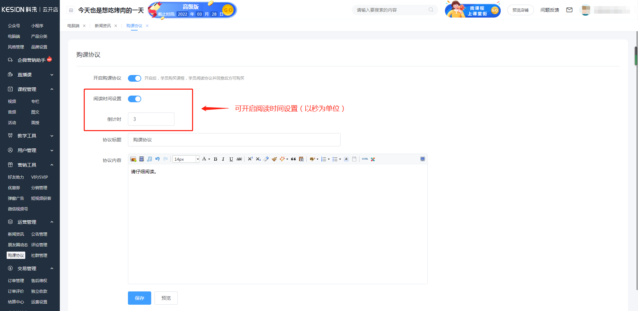Screen dimensions: 638x311
Task: Insert audio with the music note icon
Action: click(150, 159)
